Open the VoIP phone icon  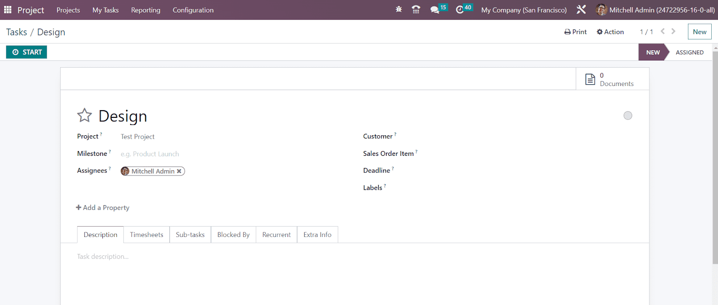click(416, 9)
